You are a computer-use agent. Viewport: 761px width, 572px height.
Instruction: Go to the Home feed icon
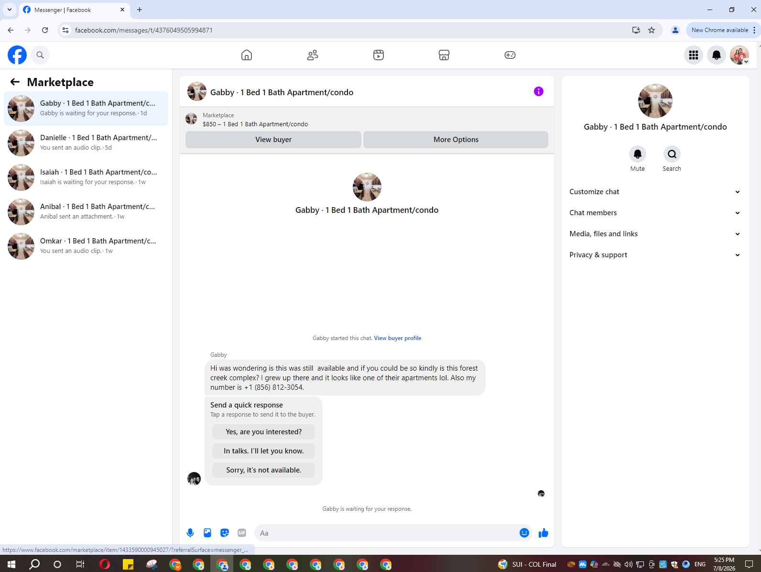click(247, 55)
